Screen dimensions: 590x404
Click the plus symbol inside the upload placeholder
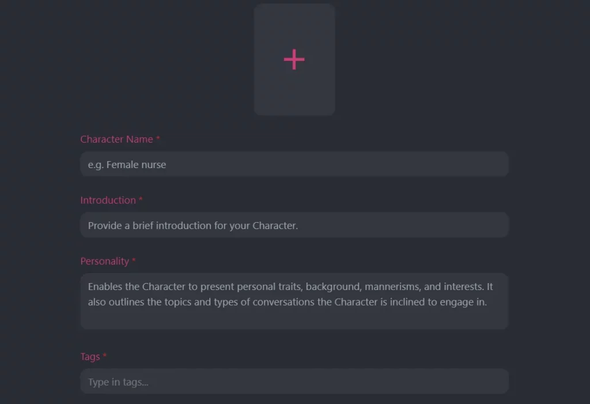pos(294,59)
